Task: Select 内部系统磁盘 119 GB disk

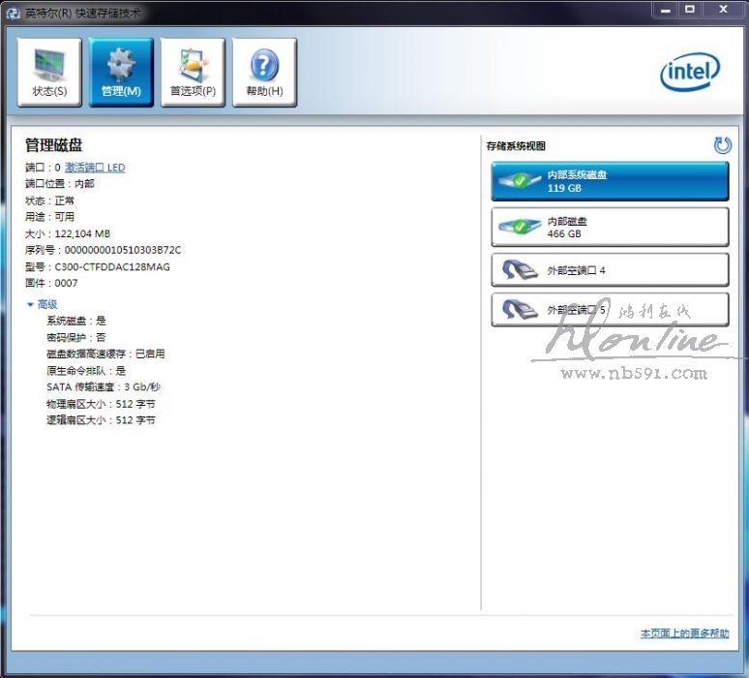Action: pyautogui.click(x=610, y=181)
